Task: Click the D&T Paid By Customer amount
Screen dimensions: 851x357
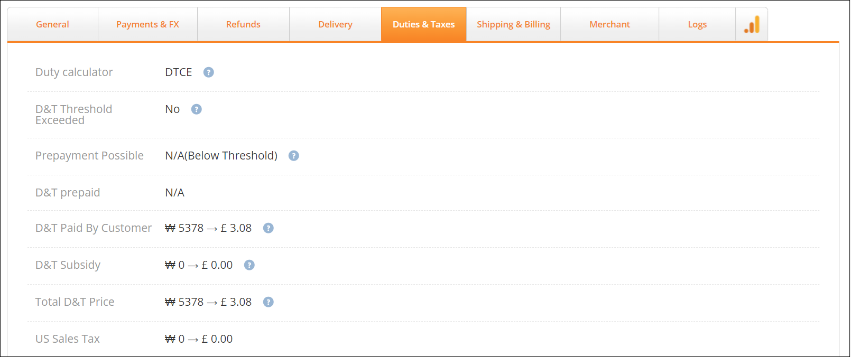Action: pyautogui.click(x=208, y=228)
